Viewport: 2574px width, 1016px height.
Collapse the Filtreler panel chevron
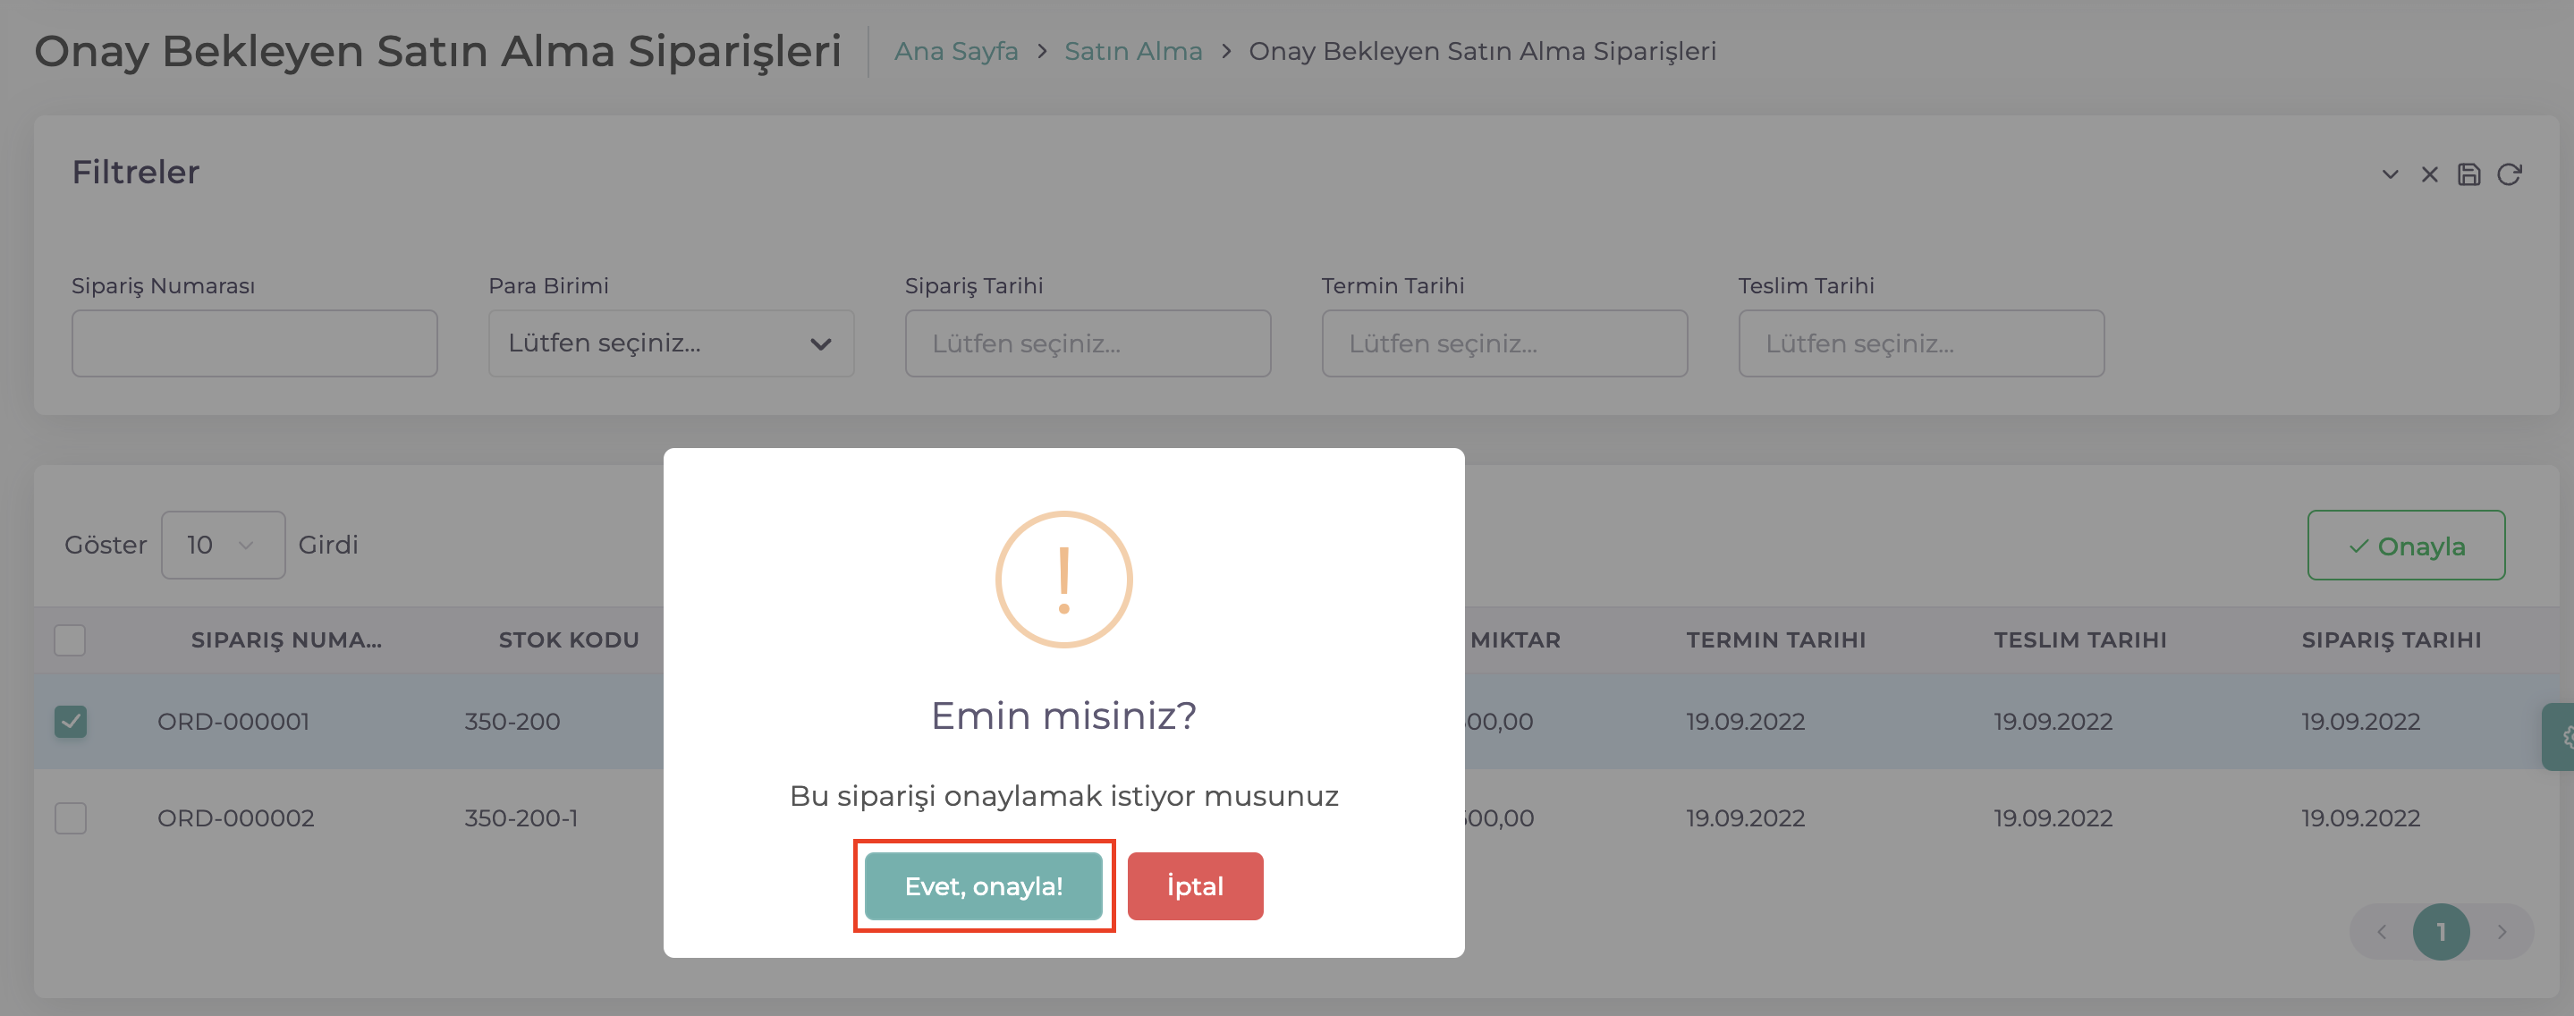click(2389, 174)
